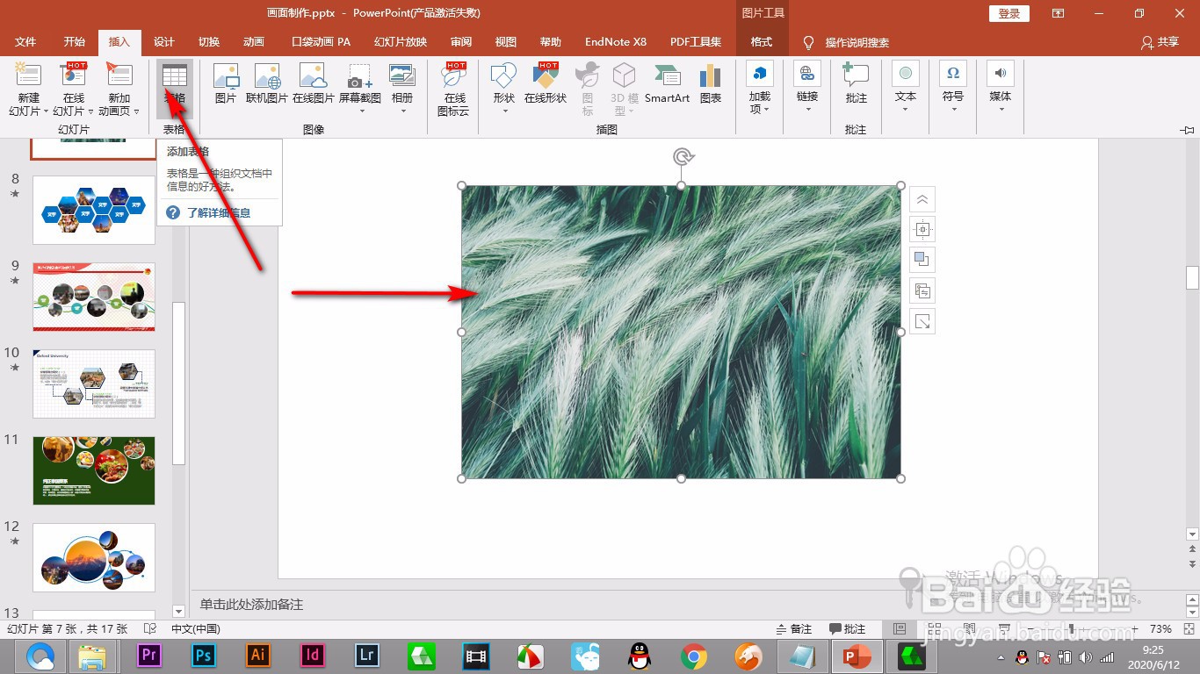Click the copy-format quick icon beside picture

pyautogui.click(x=922, y=290)
